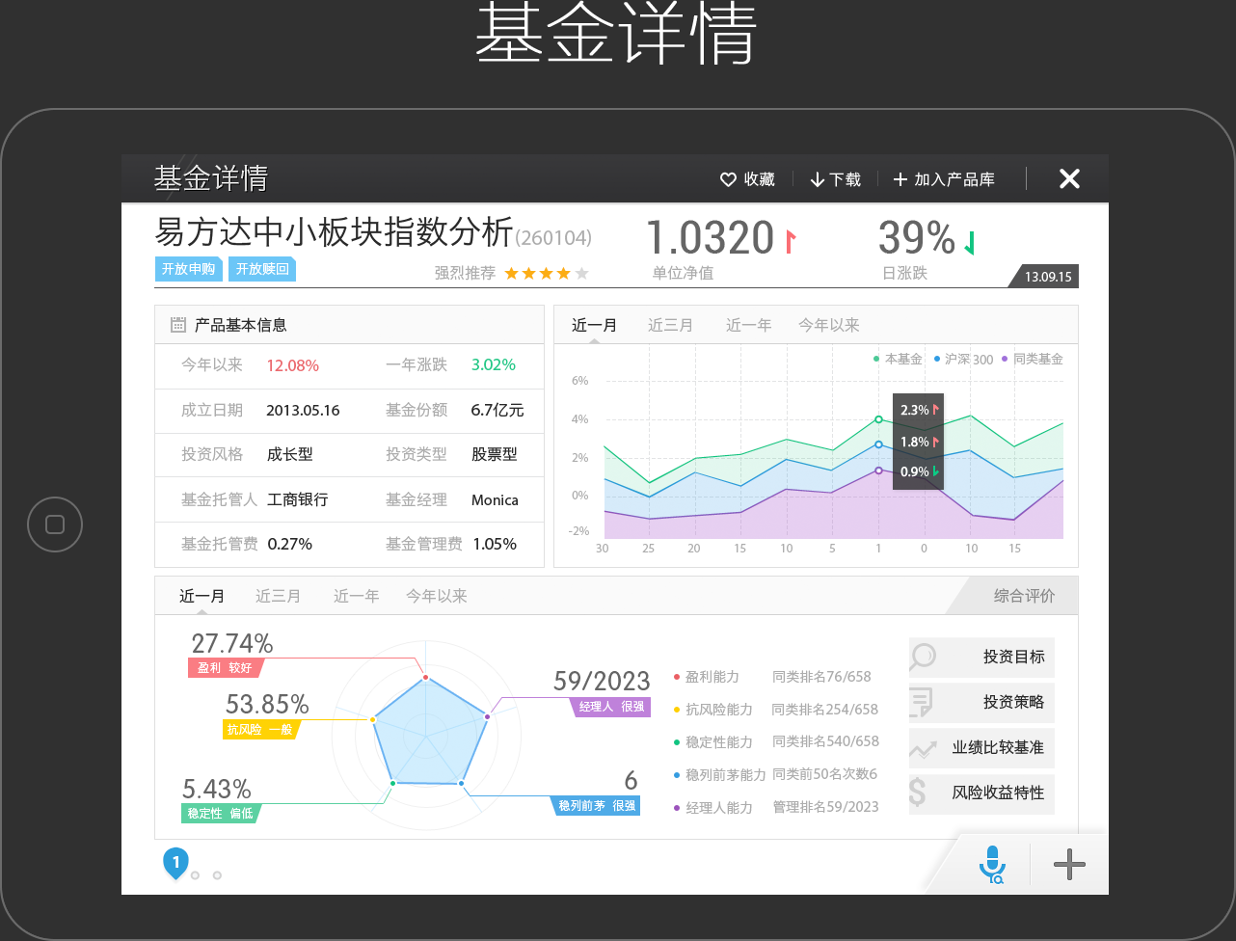Viewport: 1236px width, 941px height.
Task: Switch radar panel to 近一年 tab
Action: tap(356, 596)
